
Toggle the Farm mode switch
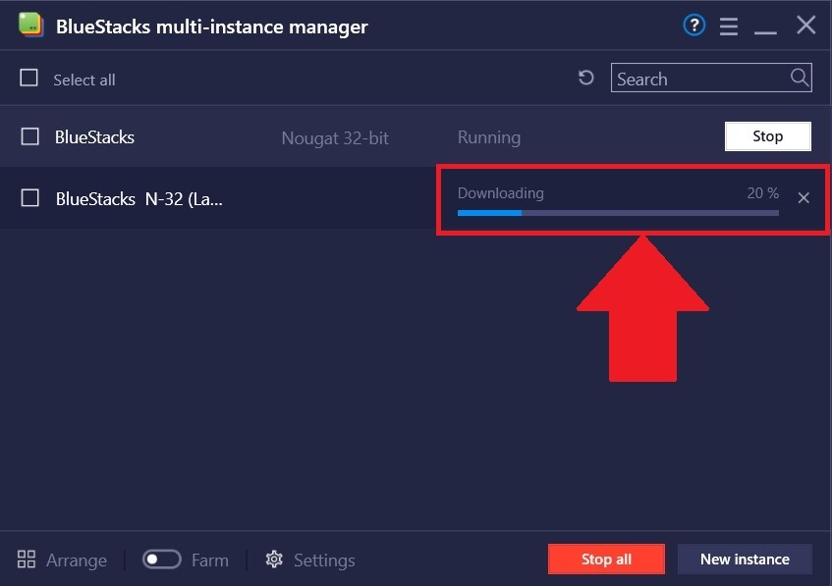pyautogui.click(x=162, y=559)
